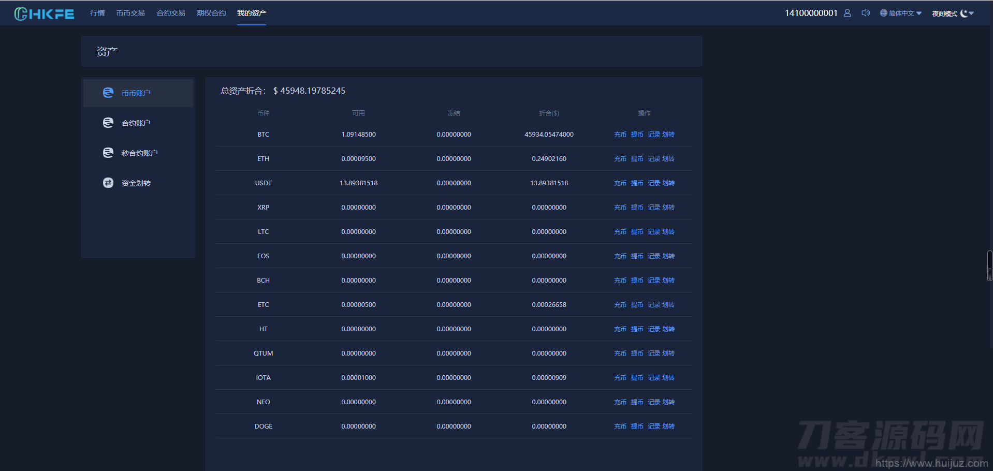Click the BTC currency cell
The height and width of the screenshot is (471, 993).
pyautogui.click(x=263, y=135)
